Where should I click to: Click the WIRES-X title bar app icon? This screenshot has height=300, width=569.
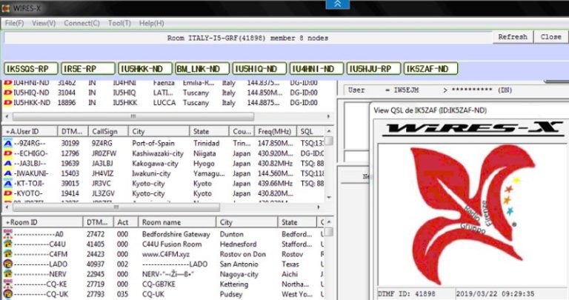[x=6, y=8]
